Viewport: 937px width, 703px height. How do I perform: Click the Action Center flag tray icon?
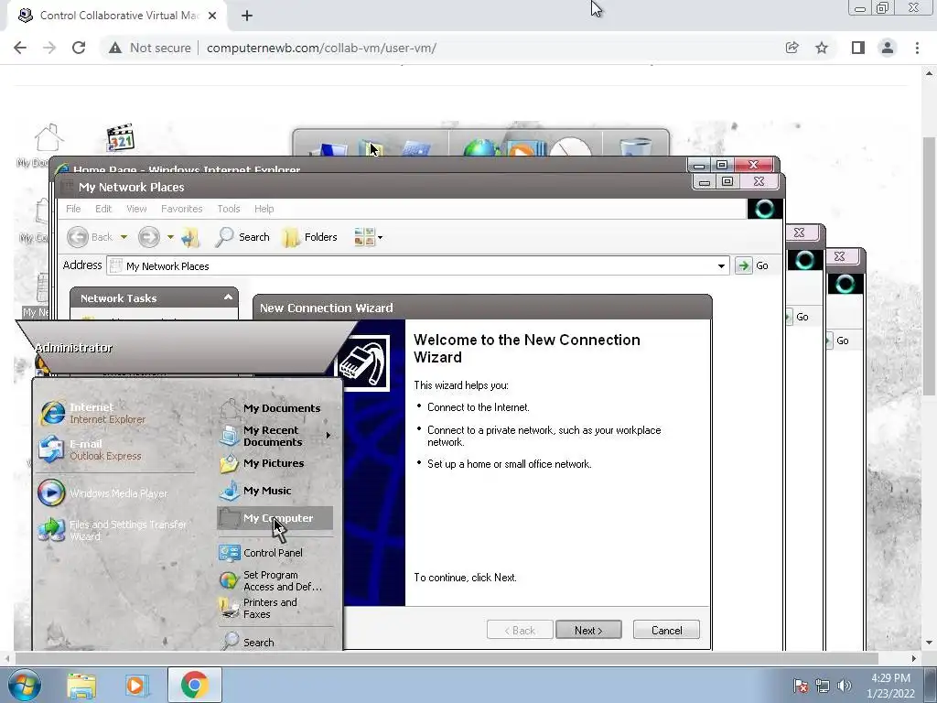[x=800, y=686]
